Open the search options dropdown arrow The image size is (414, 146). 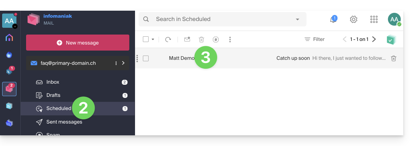(298, 19)
